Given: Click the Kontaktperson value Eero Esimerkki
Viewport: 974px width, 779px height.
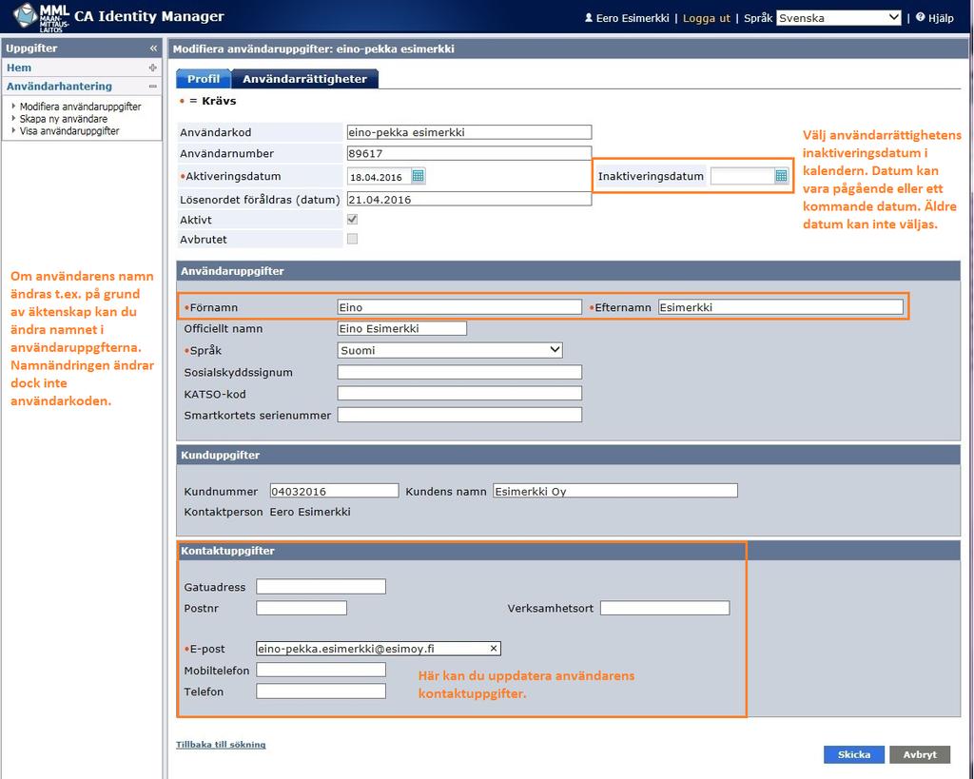Looking at the screenshot, I should 310,512.
